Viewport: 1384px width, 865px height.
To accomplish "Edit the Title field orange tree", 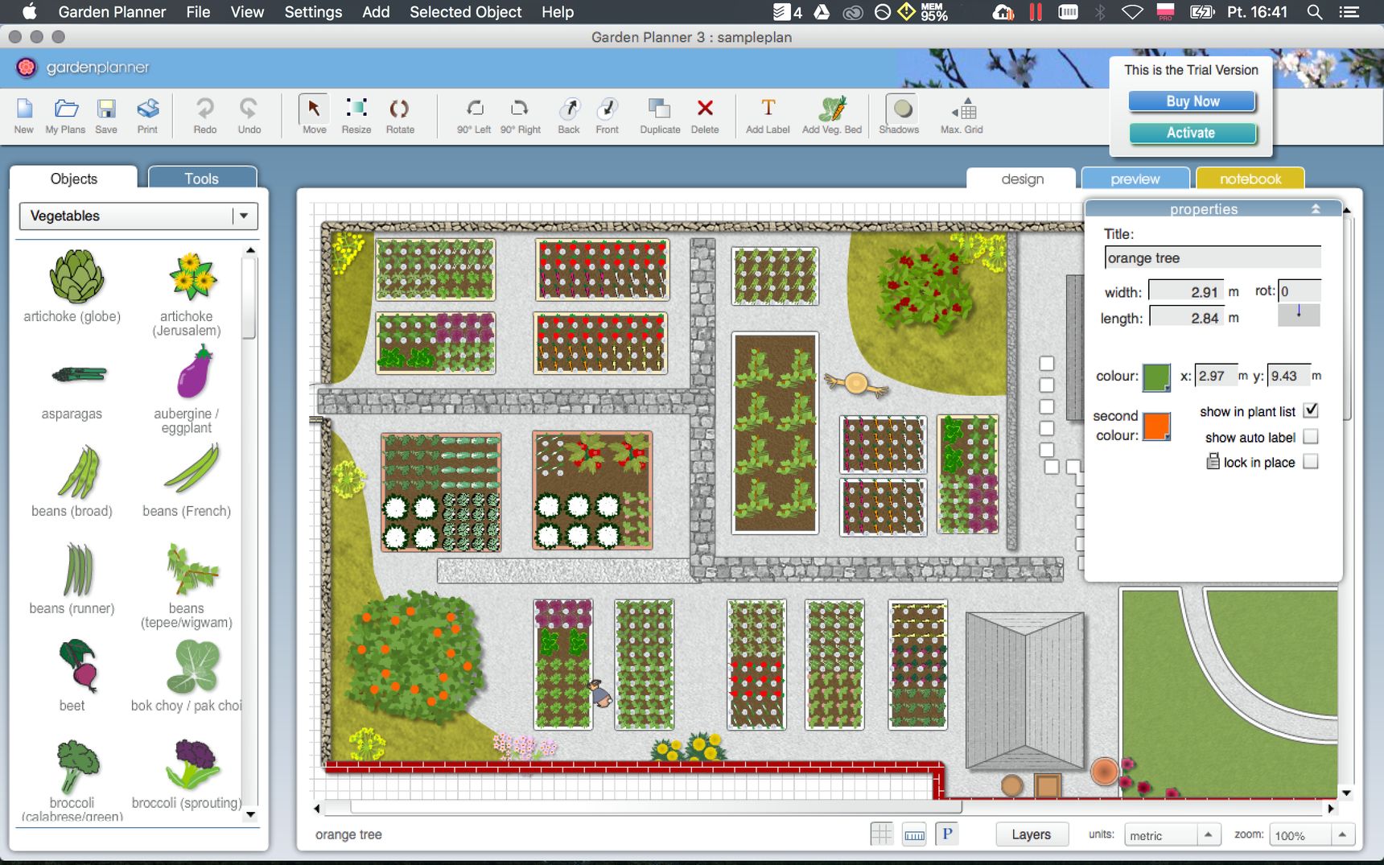I will pyautogui.click(x=1213, y=257).
